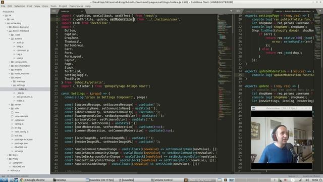The height and width of the screenshot is (182, 323).
Task: Expand the Docs folder arrow
Action: pos(8,155)
